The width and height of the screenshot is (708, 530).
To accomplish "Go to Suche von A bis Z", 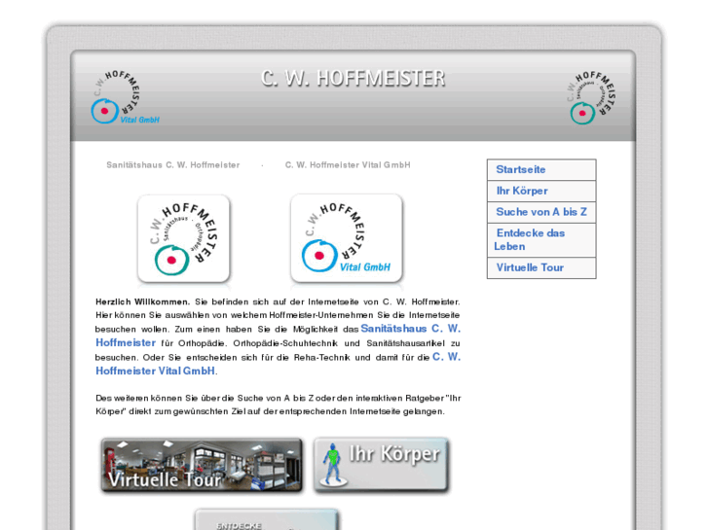I will pyautogui.click(x=541, y=212).
